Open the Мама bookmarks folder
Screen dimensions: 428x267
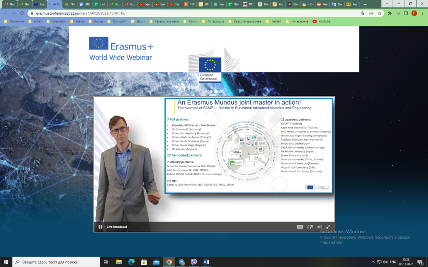77,21
